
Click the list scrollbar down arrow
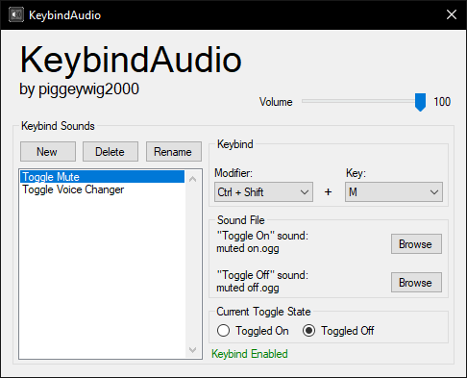192,349
